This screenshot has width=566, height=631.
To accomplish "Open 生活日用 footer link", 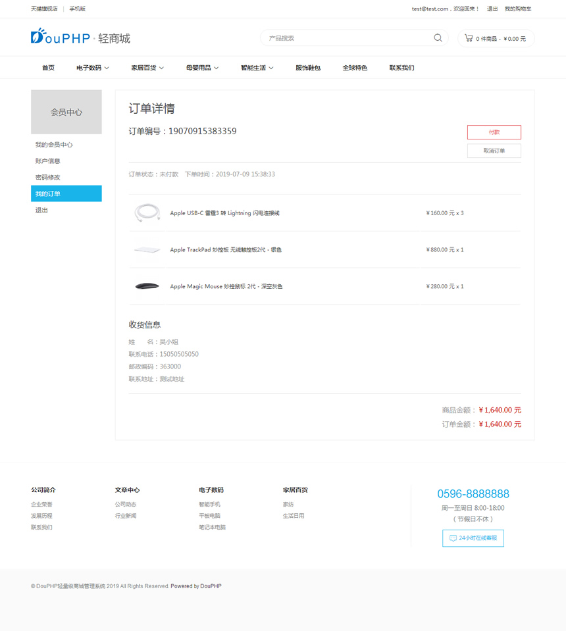I will [x=294, y=515].
